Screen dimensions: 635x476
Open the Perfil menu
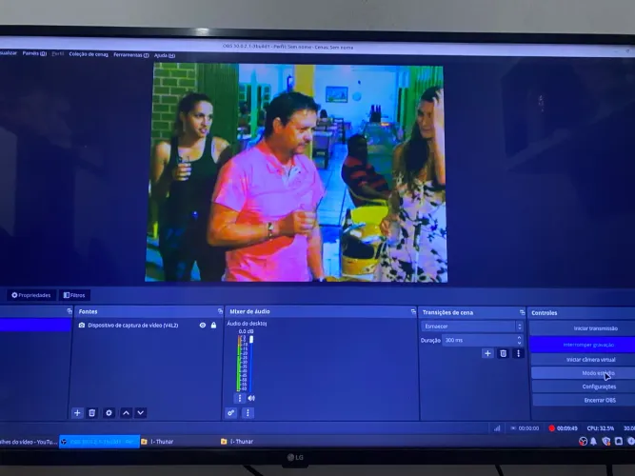58,53
